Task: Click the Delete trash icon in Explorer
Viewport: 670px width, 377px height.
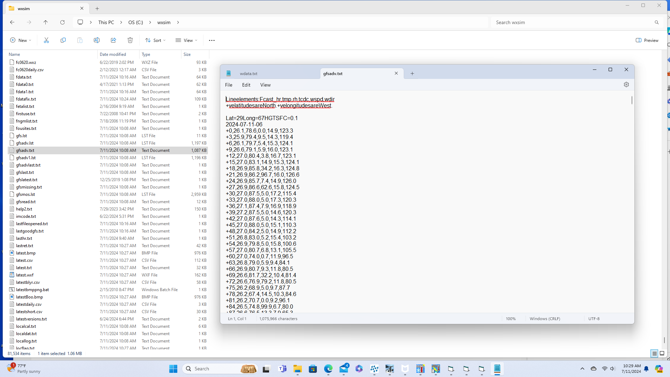Action: [130, 40]
